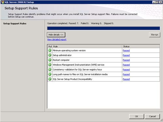Open Passed status for Product Incompatibility rule
Screen dimensions: 163x122
(x=126, y=79)
